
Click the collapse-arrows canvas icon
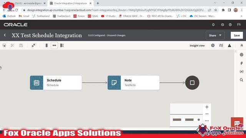coord(33,46)
